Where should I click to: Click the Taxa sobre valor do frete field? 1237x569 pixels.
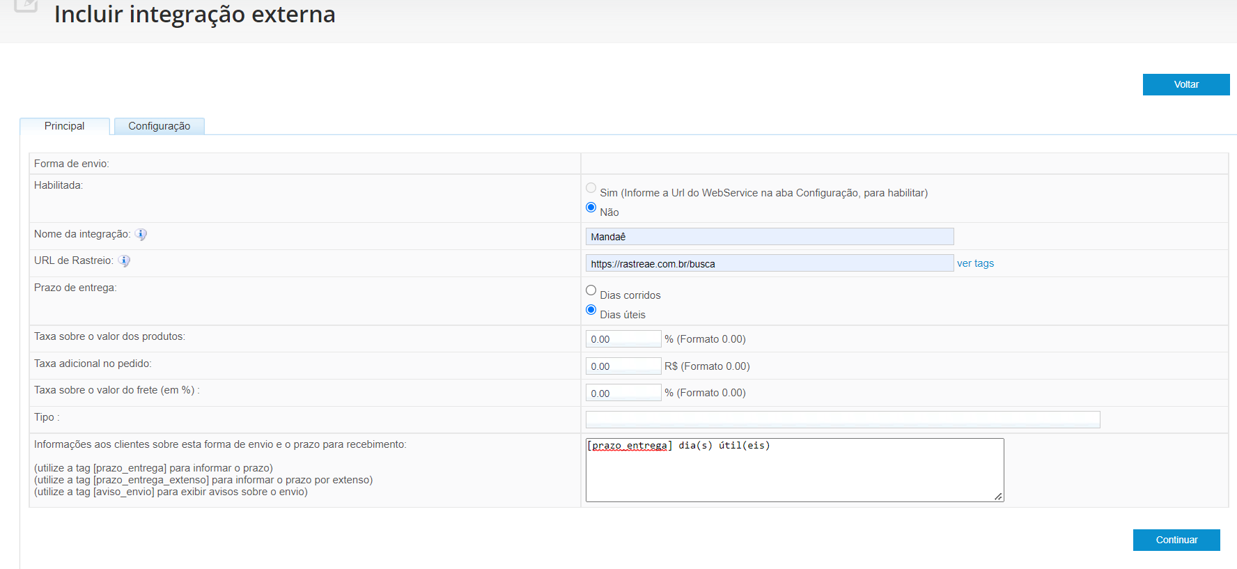(623, 393)
